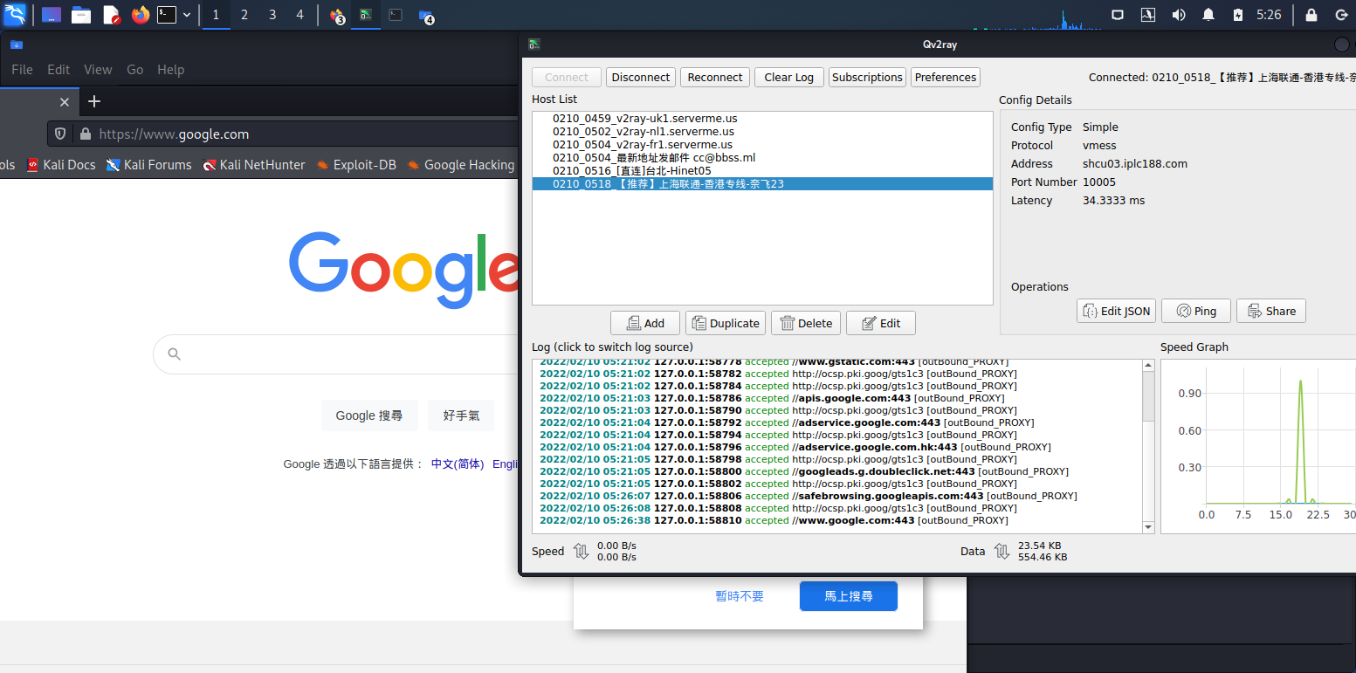Click the show desktop icon in taskbar

[52, 15]
